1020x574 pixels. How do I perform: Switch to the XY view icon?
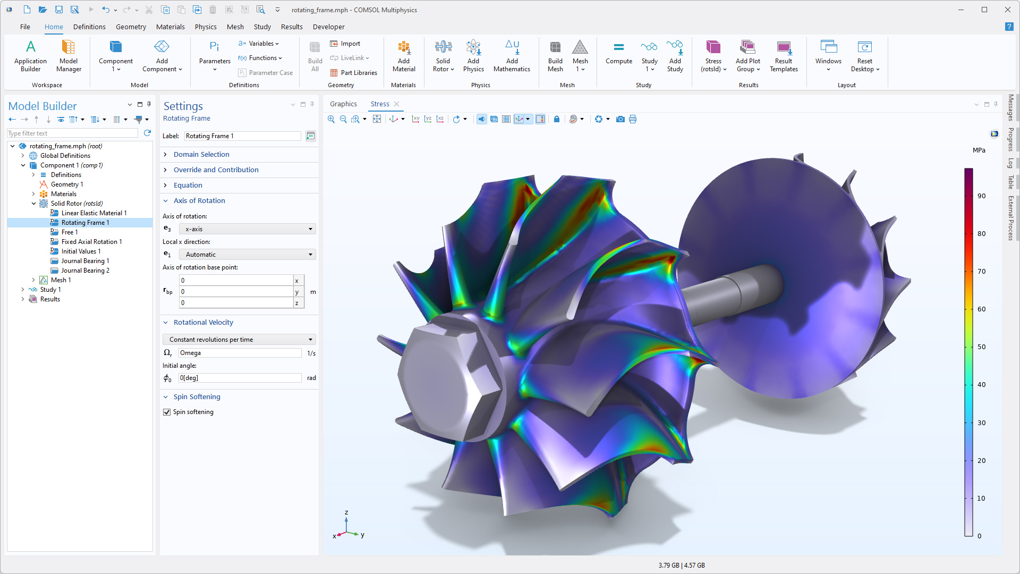415,119
